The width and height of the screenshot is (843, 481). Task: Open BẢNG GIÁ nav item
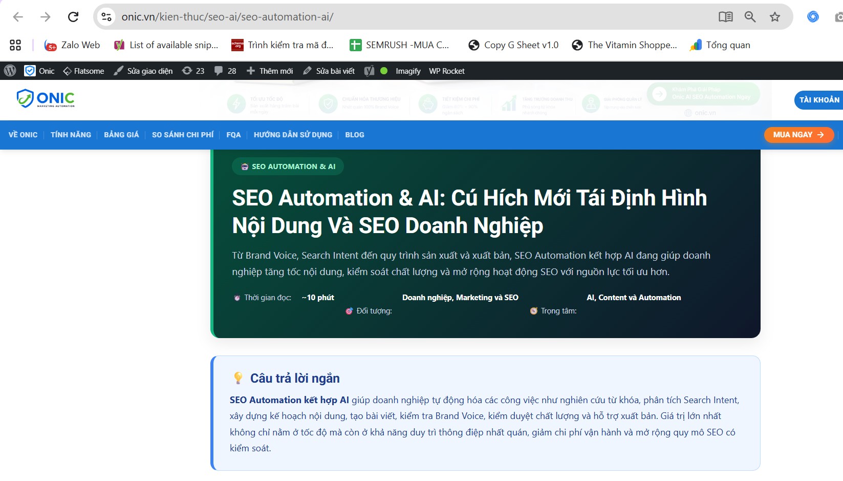(121, 135)
